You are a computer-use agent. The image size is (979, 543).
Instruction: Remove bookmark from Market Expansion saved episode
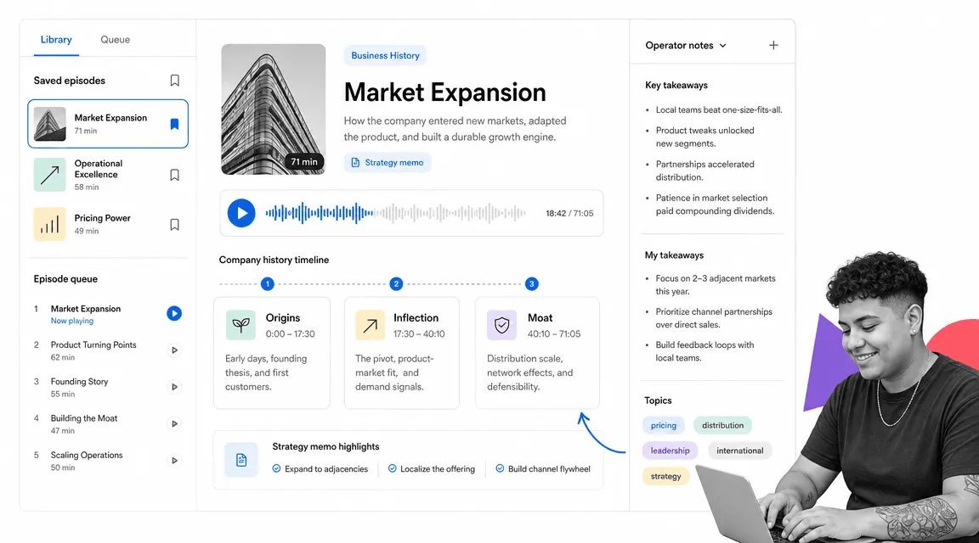click(x=174, y=124)
